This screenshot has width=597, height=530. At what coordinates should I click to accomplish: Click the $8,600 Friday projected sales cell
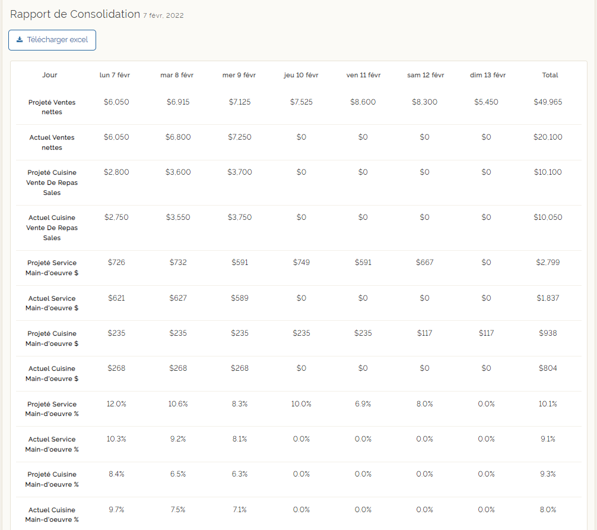coord(363,102)
